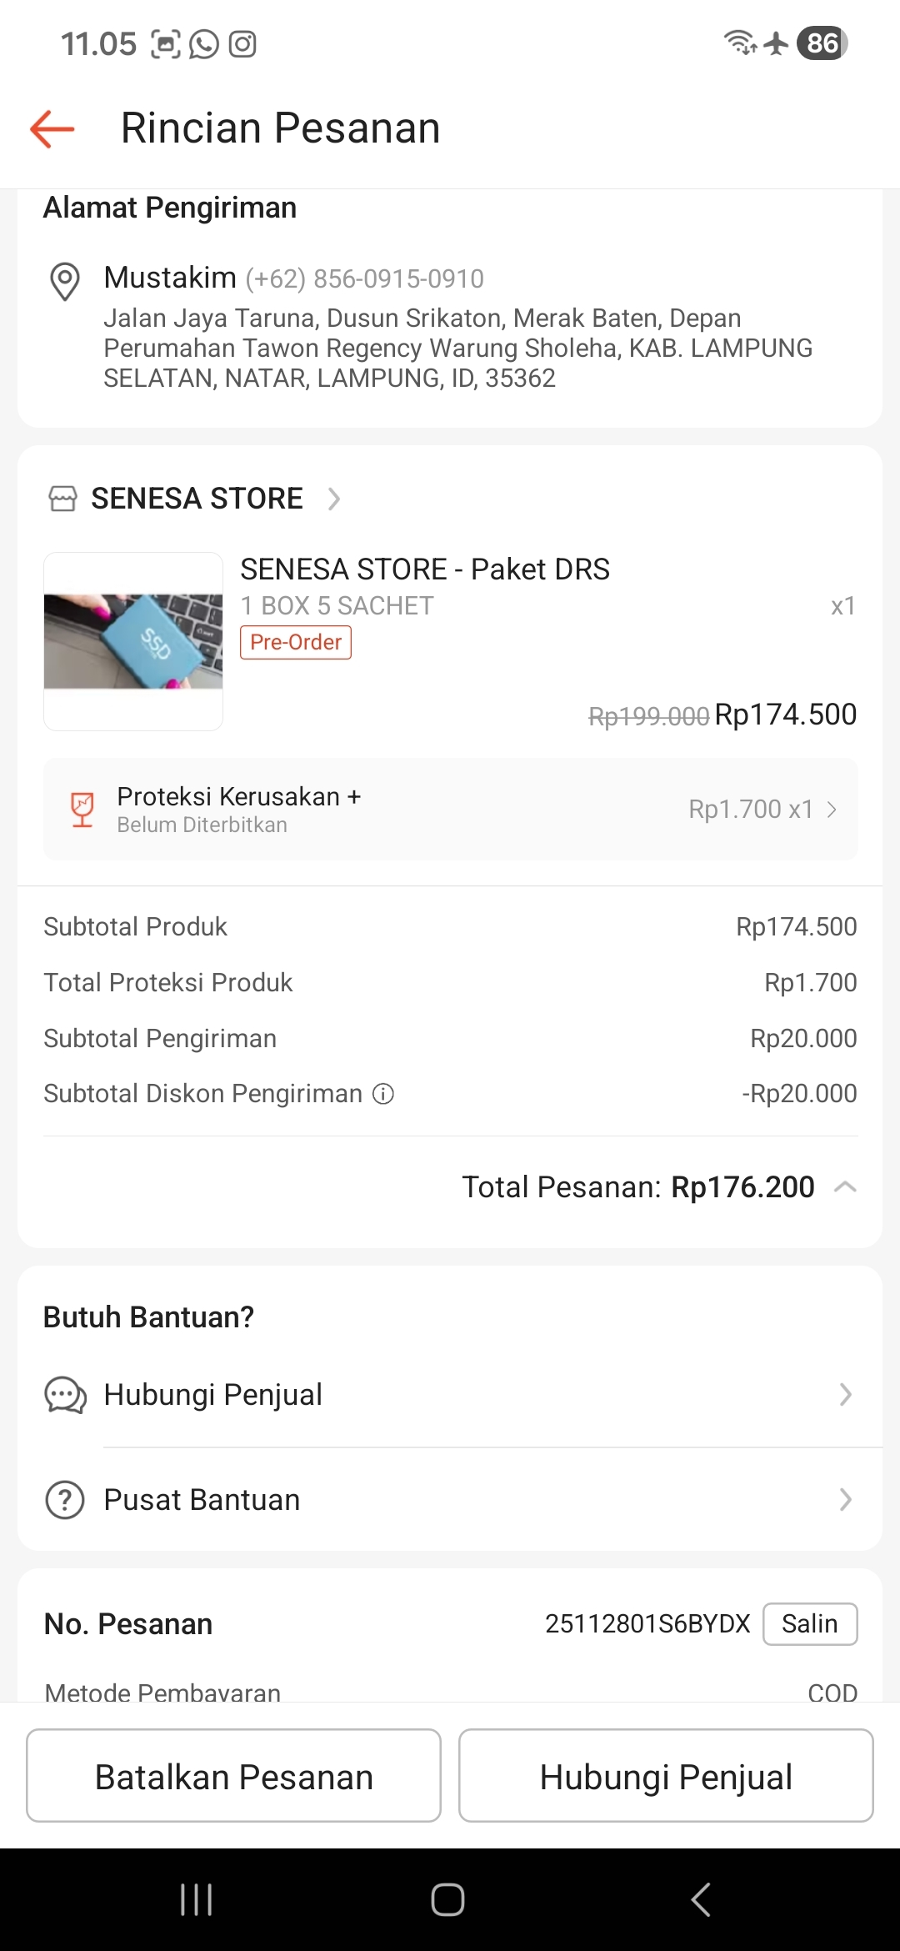900x1951 pixels.
Task: Tap the orange back arrow icon
Action: pyautogui.click(x=52, y=129)
